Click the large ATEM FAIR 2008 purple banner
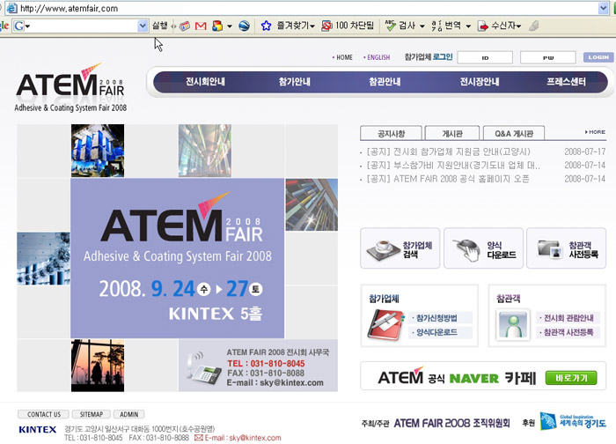616x444 pixels. (x=177, y=258)
